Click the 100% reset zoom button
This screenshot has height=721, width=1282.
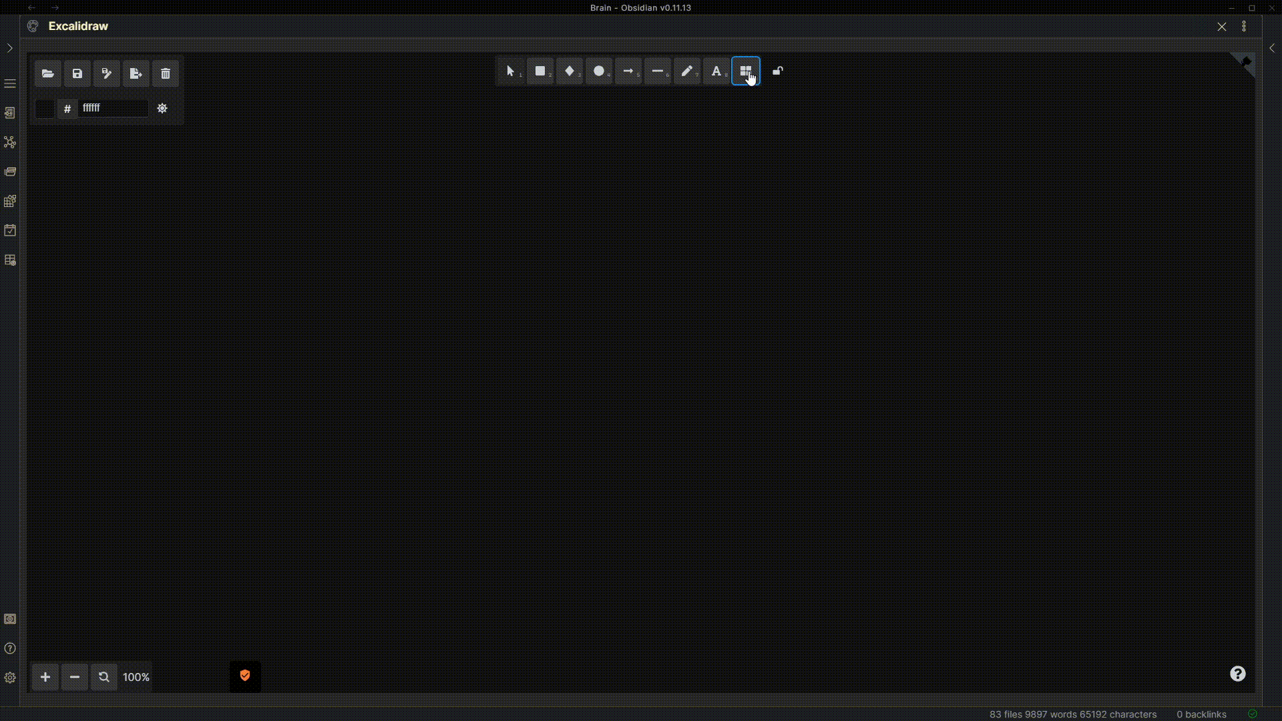tap(136, 677)
